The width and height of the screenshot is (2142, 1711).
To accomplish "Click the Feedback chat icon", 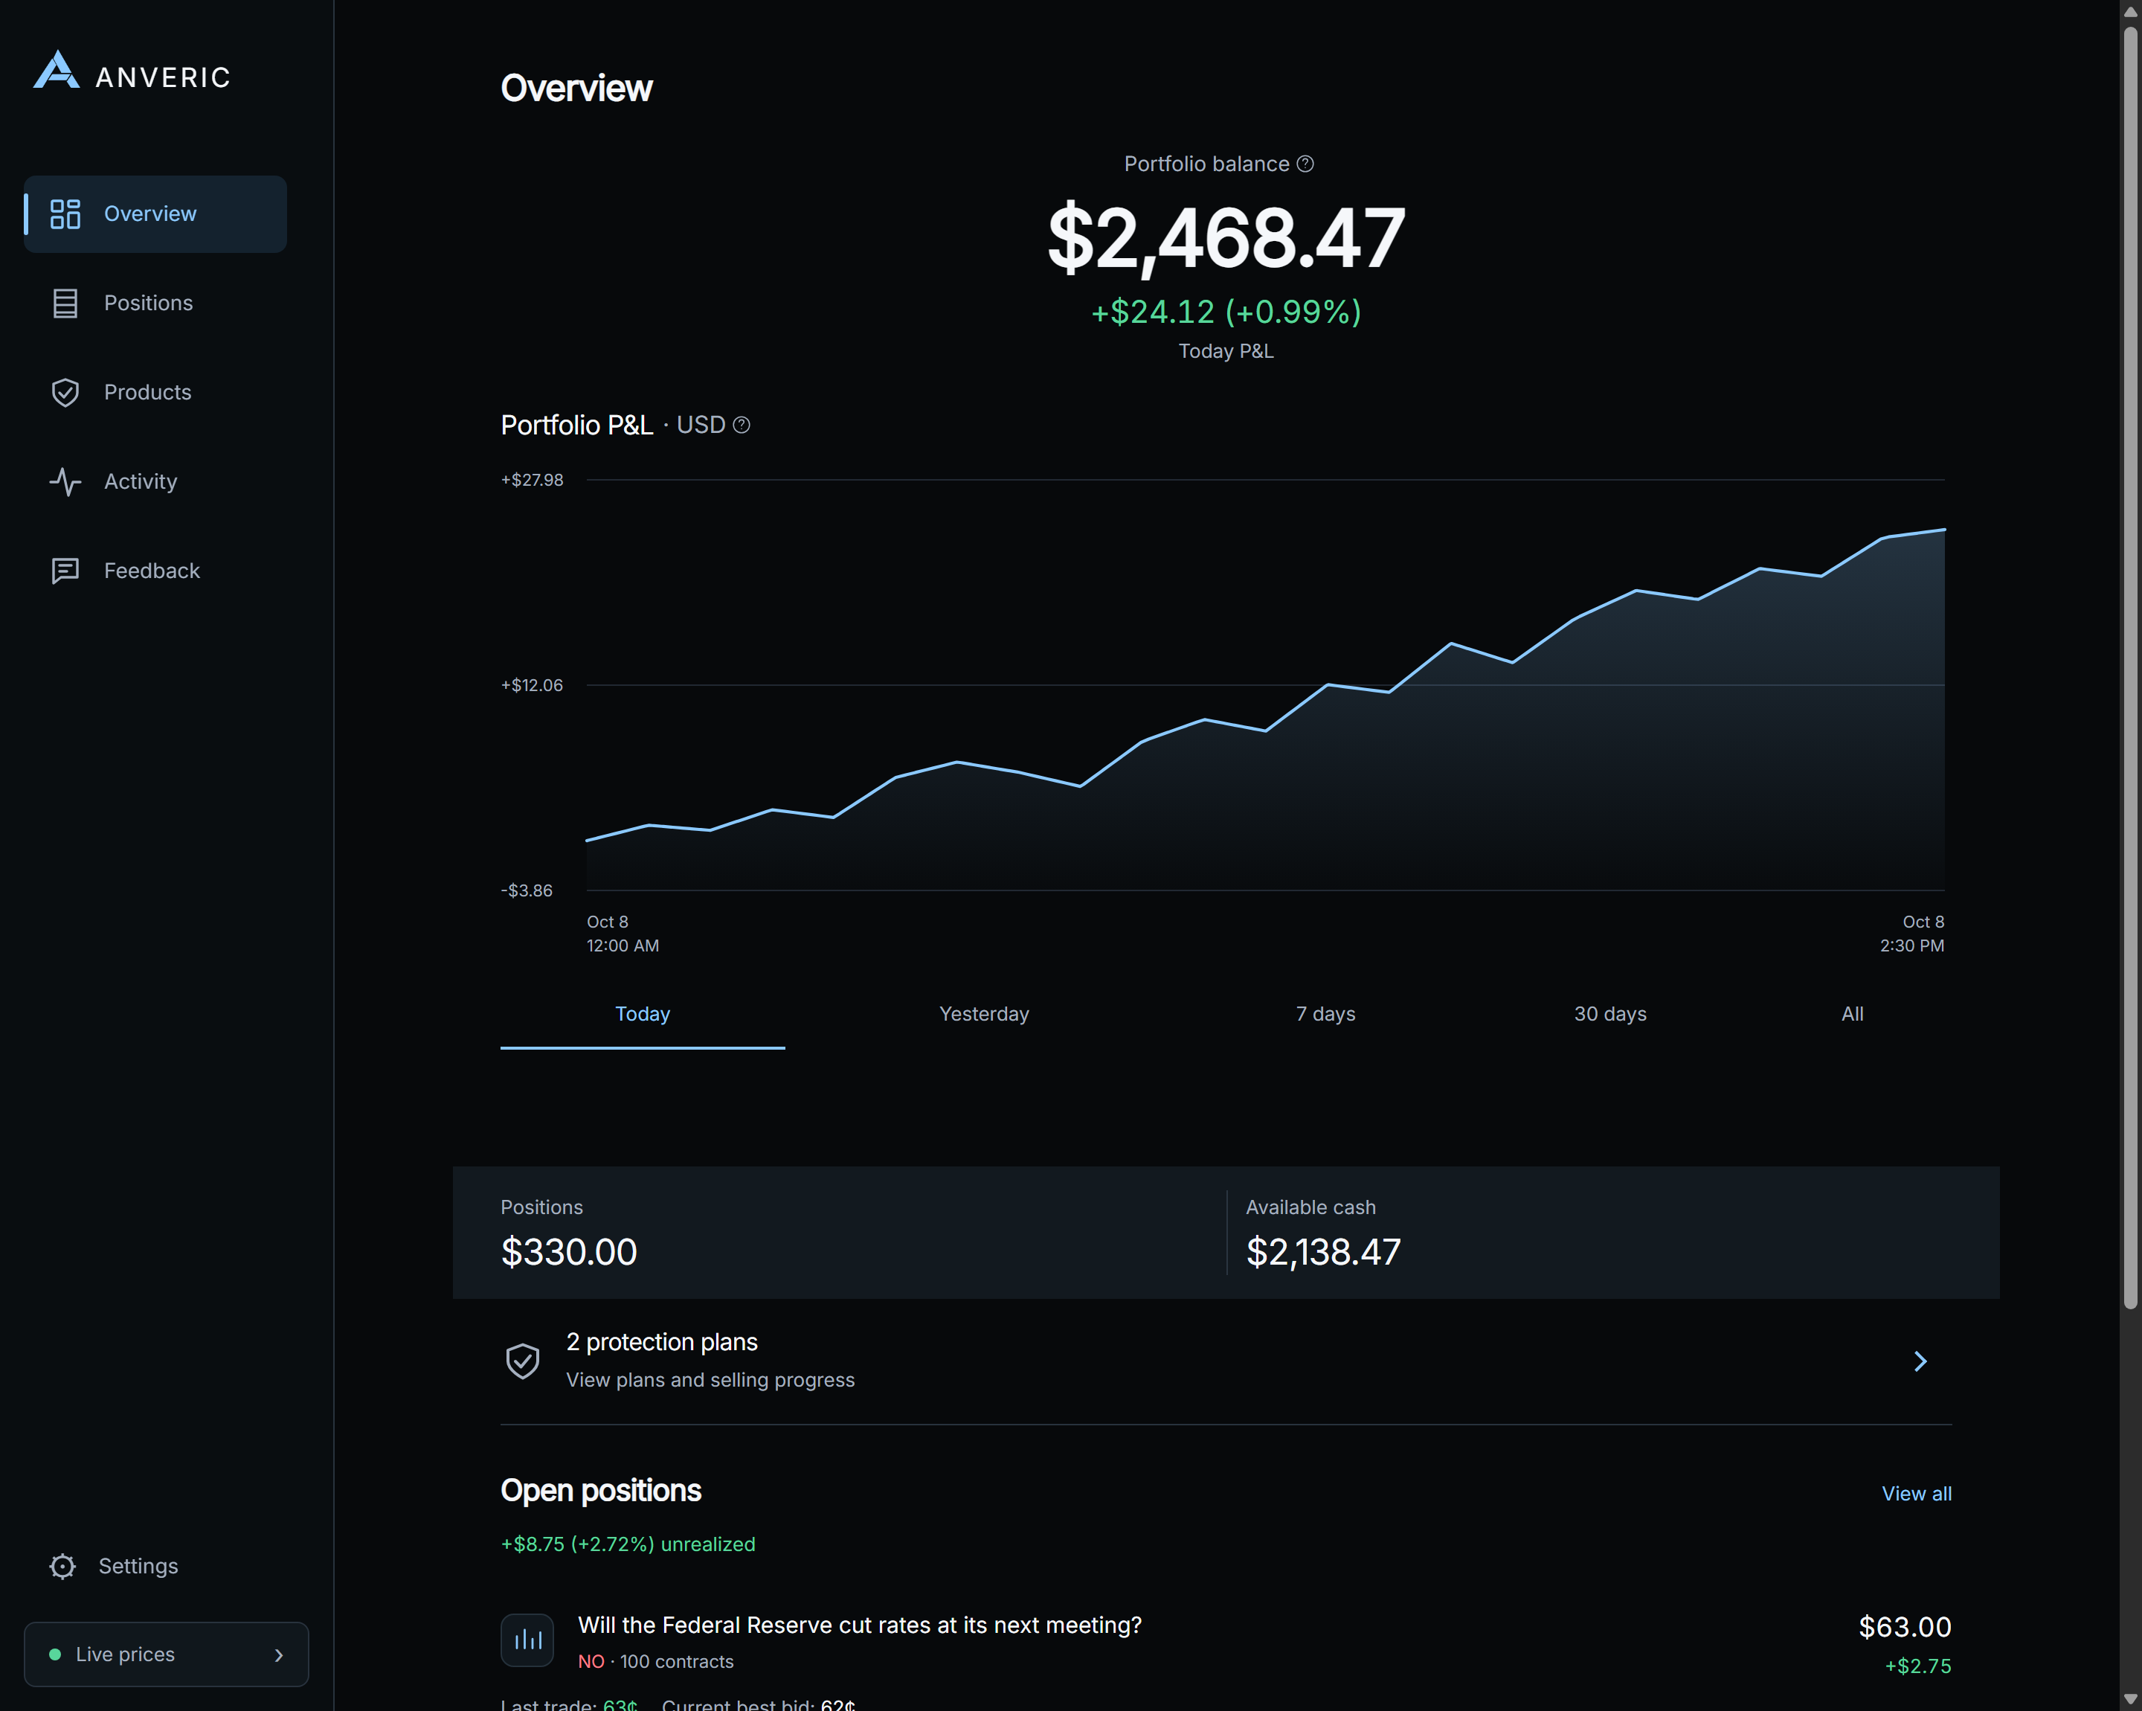I will coord(65,571).
